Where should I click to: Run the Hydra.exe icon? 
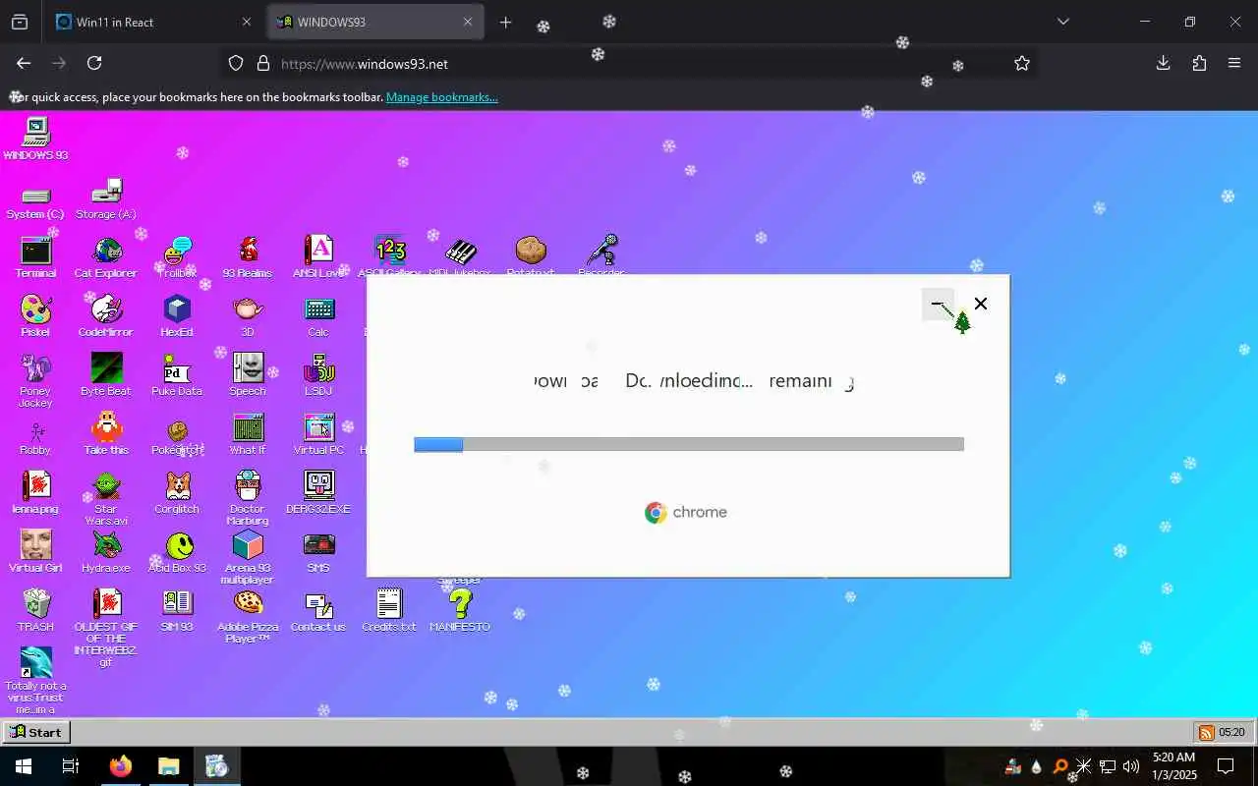click(106, 553)
